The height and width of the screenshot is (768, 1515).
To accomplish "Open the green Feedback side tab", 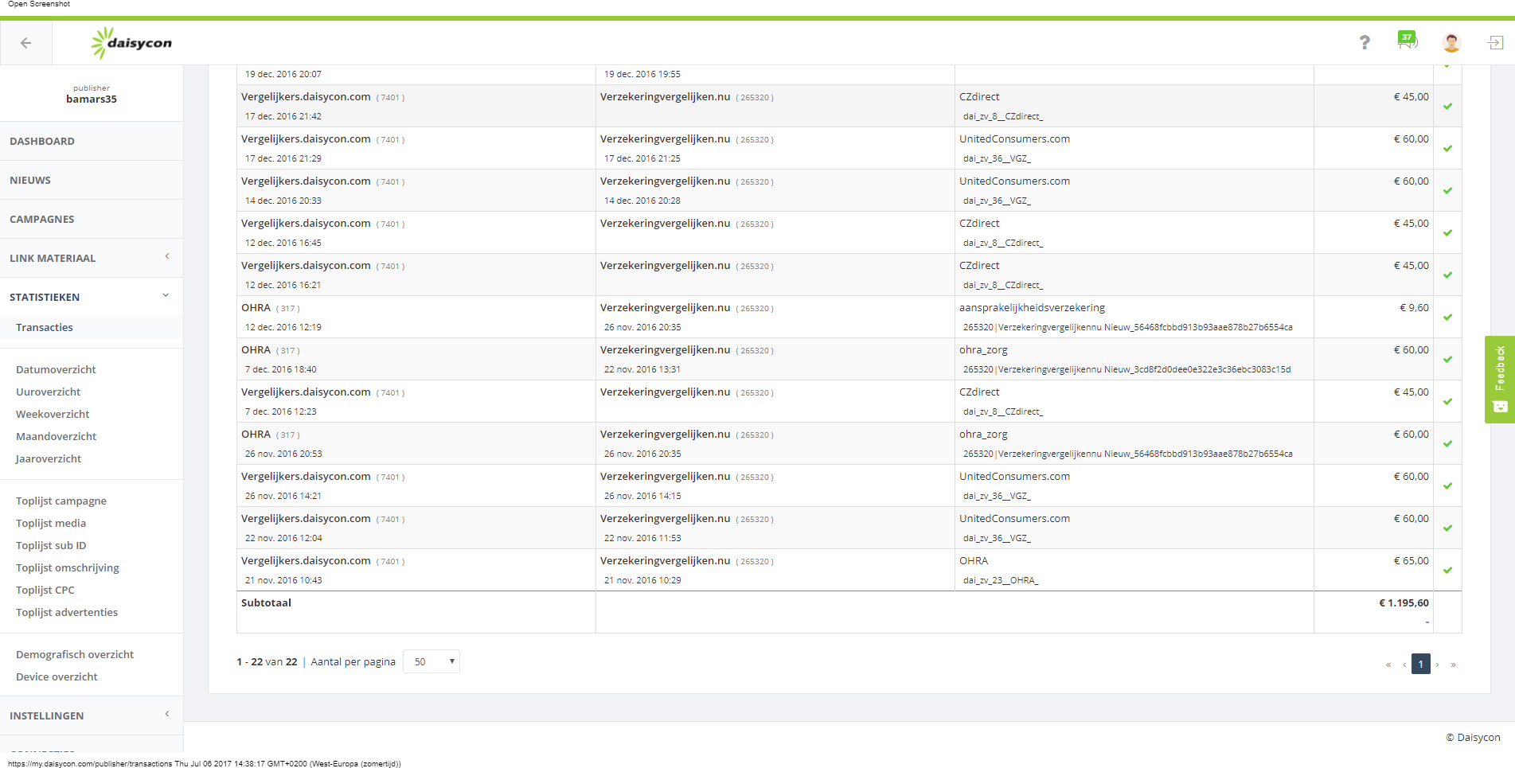I will point(1500,379).
